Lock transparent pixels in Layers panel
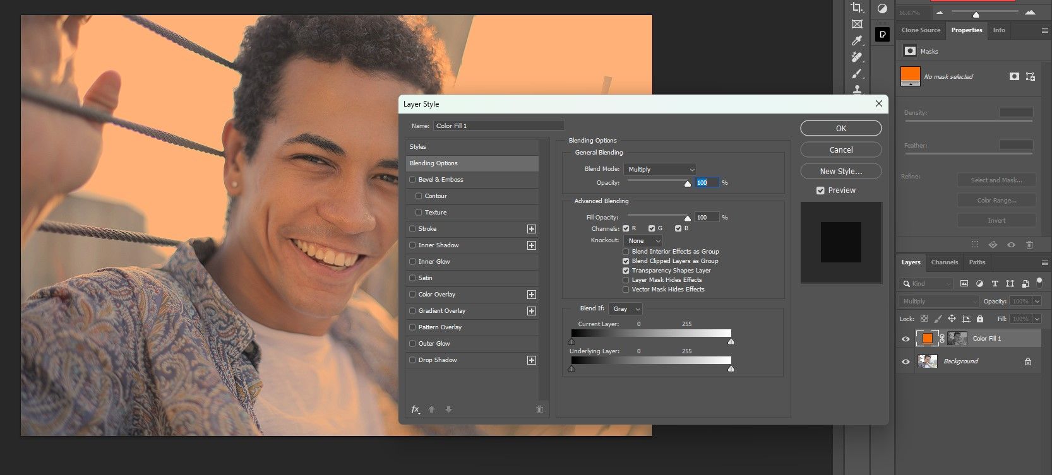The width and height of the screenshot is (1052, 475). [924, 319]
